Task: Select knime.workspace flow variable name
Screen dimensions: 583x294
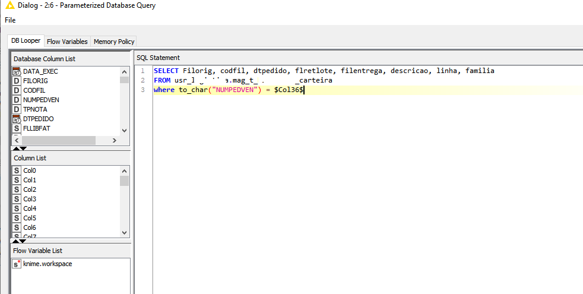Action: [47, 264]
